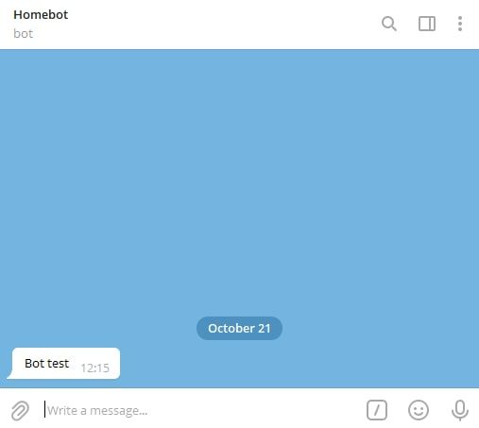Attach a file with the paperclip icon

pyautogui.click(x=20, y=410)
